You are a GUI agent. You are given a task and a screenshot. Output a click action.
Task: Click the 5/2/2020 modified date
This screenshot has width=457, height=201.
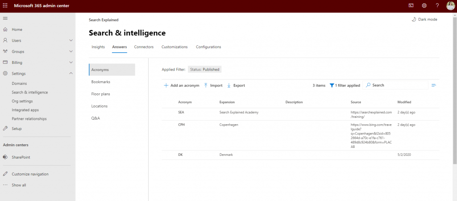404,155
